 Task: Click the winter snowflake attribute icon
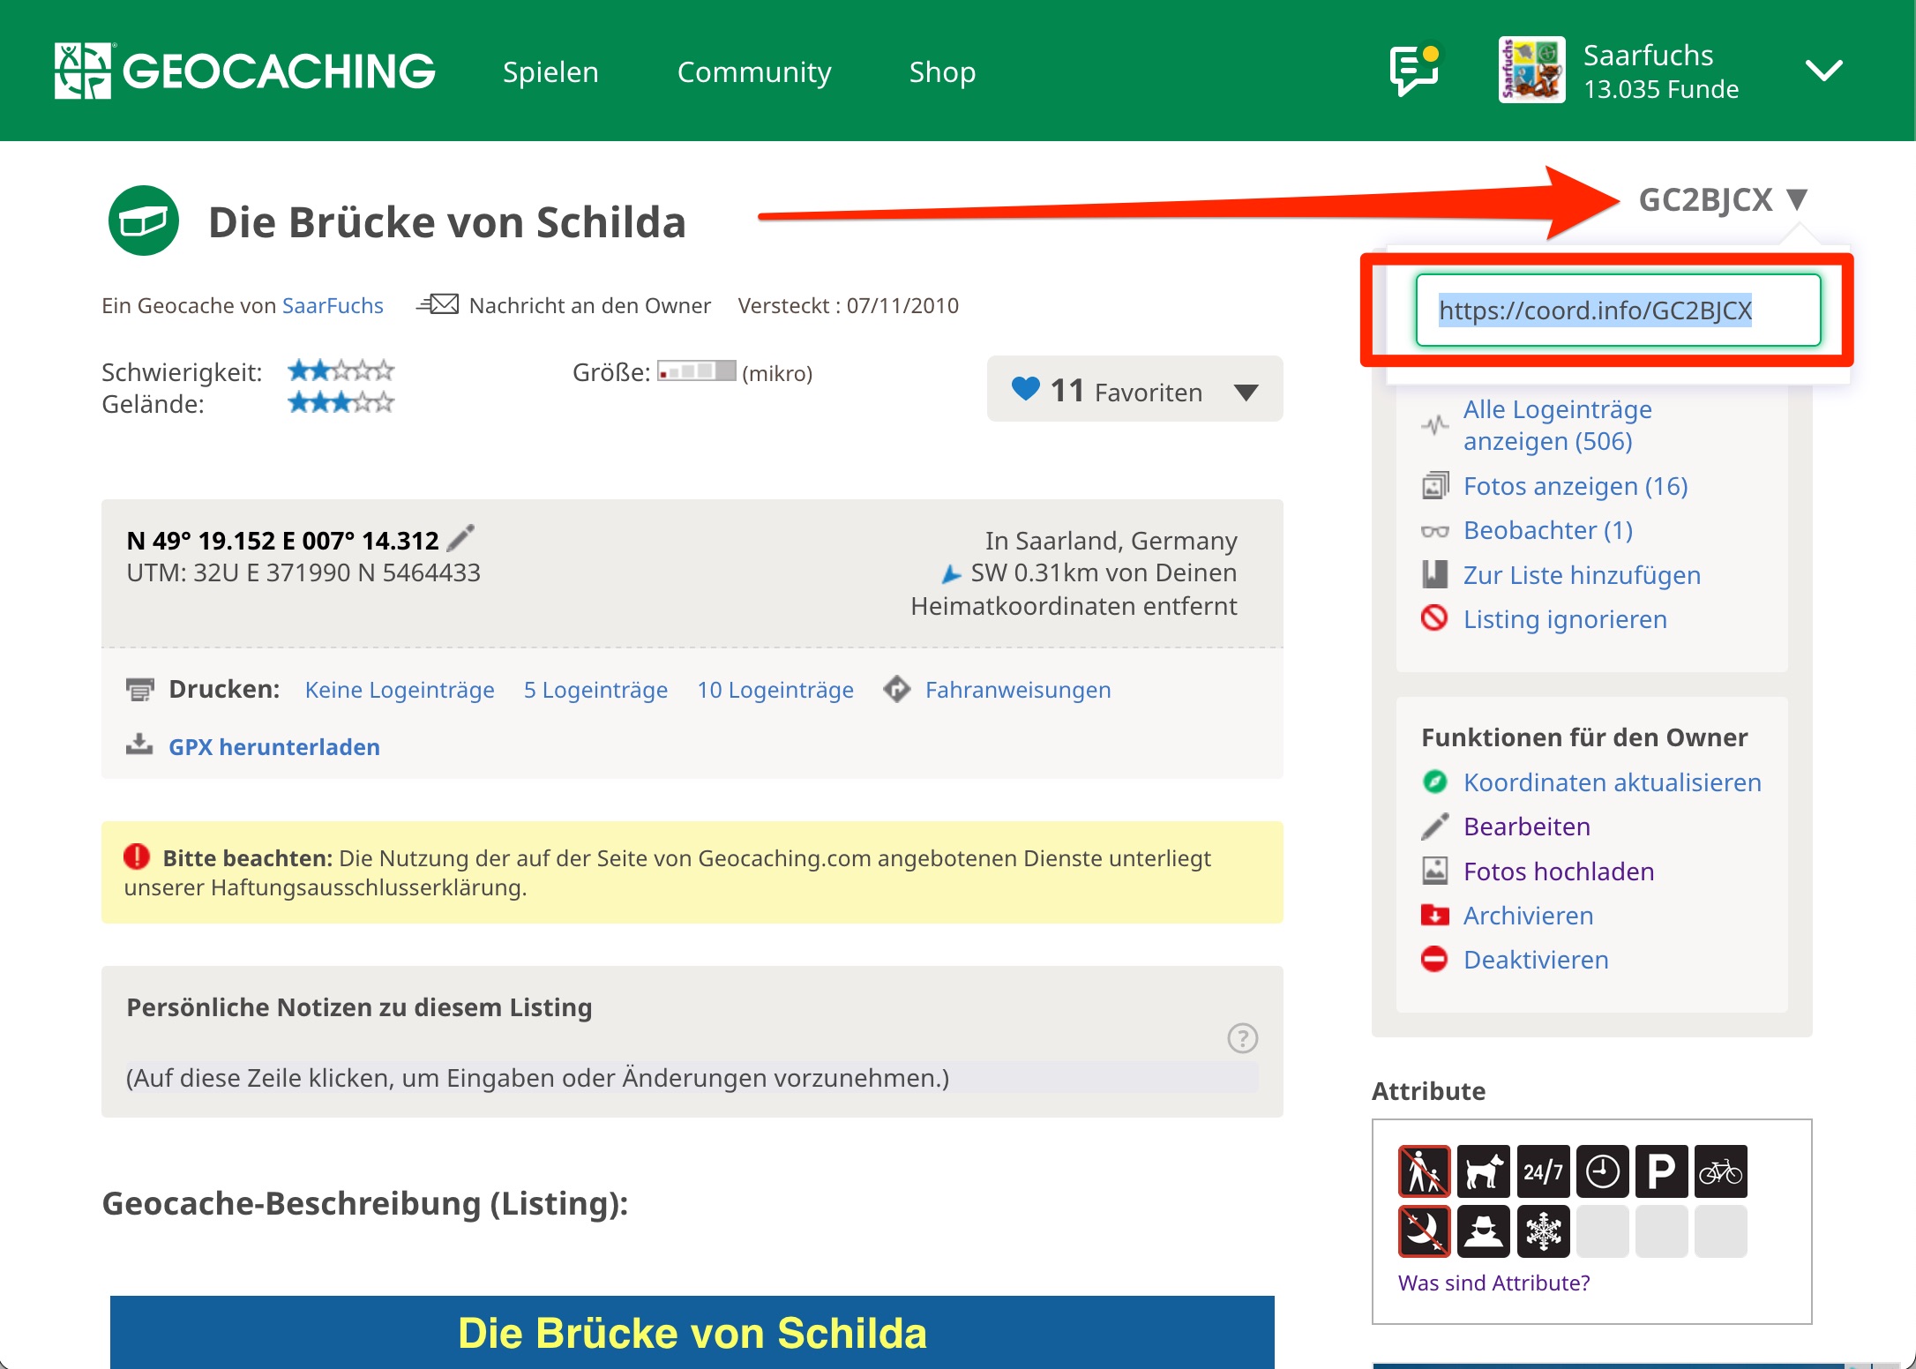click(x=1543, y=1231)
